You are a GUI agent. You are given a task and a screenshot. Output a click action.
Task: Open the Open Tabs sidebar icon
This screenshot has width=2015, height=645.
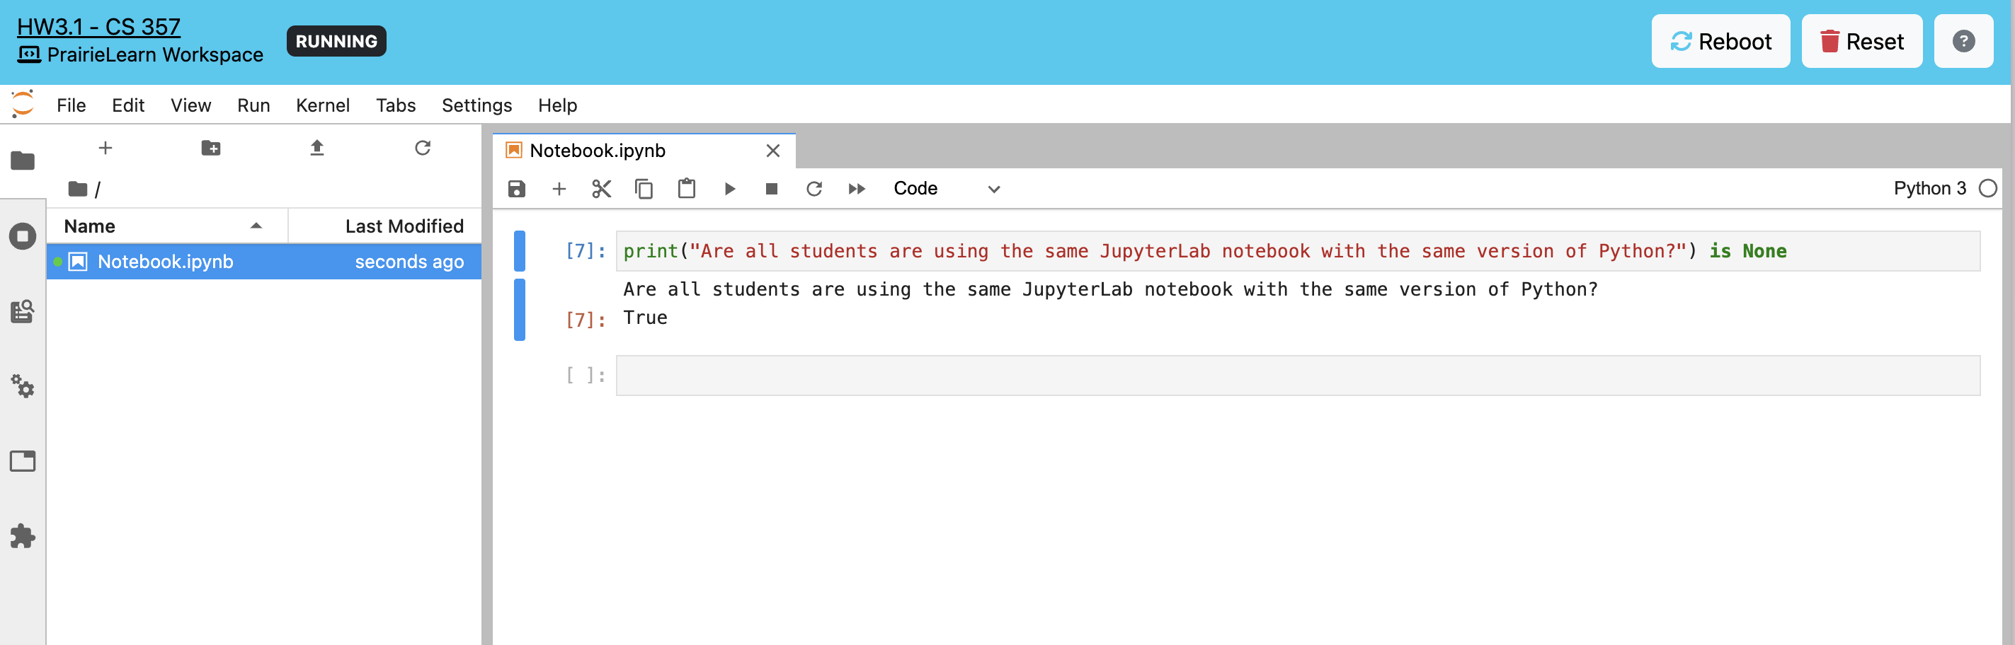[23, 460]
